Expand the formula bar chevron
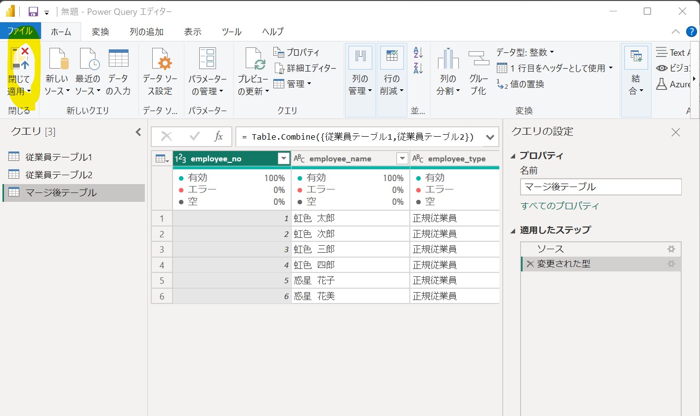 click(x=490, y=137)
